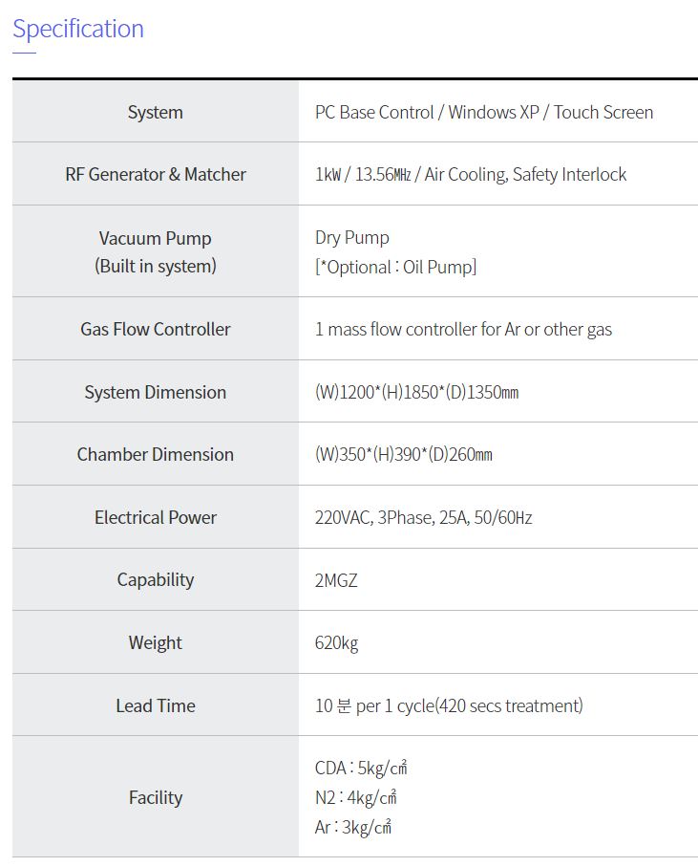Click the Lead Time label

point(155,705)
